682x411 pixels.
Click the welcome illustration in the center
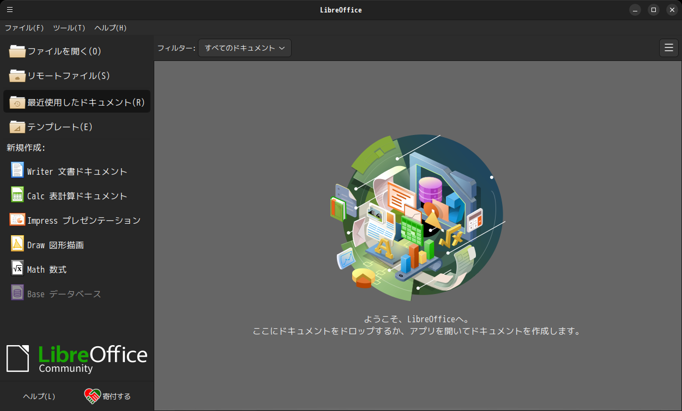point(418,218)
